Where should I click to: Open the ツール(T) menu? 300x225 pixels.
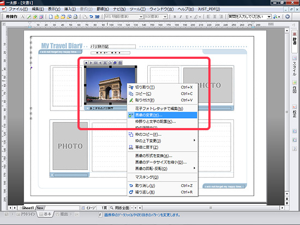coord(137,9)
